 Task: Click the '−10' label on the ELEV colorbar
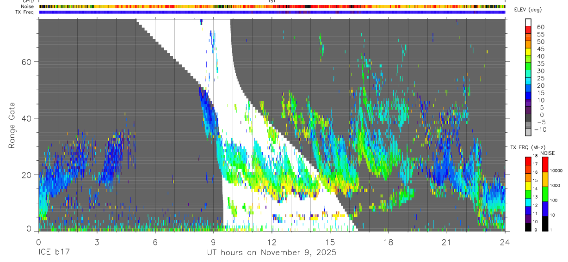click(x=540, y=129)
